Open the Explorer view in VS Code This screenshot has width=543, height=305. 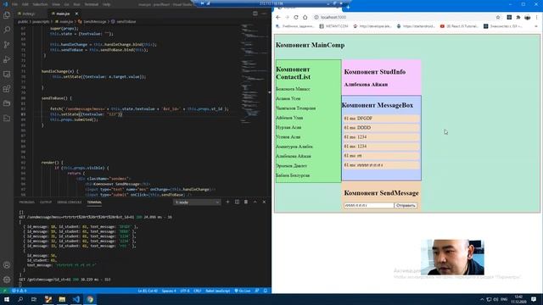coord(7,15)
